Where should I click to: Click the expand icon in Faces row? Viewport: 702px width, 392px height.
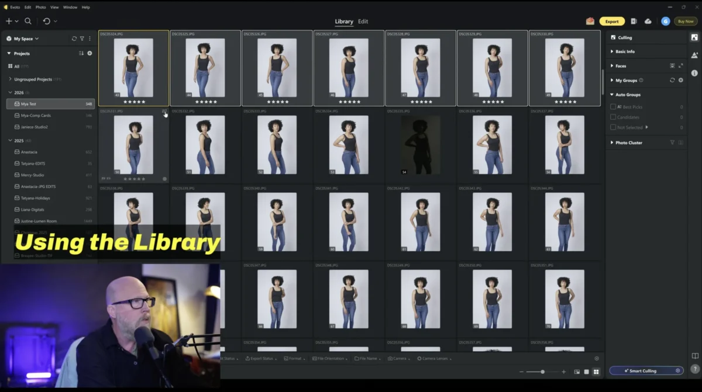point(680,65)
